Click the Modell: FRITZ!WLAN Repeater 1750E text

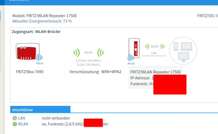tap(45, 16)
